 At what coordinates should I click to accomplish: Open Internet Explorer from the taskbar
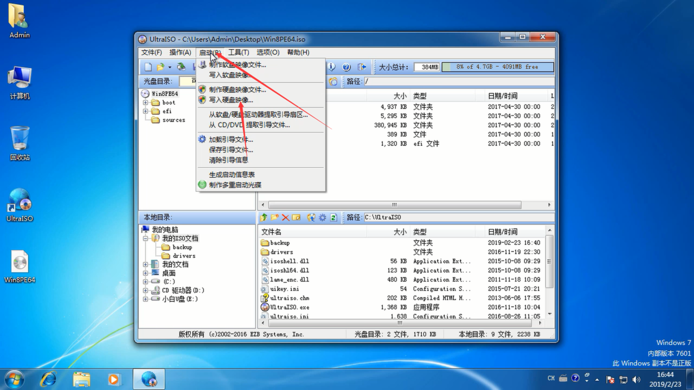48,379
